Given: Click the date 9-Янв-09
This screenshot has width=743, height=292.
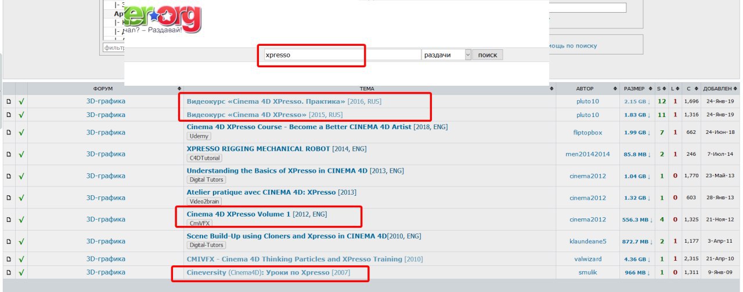Looking at the screenshot, I should click(720, 272).
